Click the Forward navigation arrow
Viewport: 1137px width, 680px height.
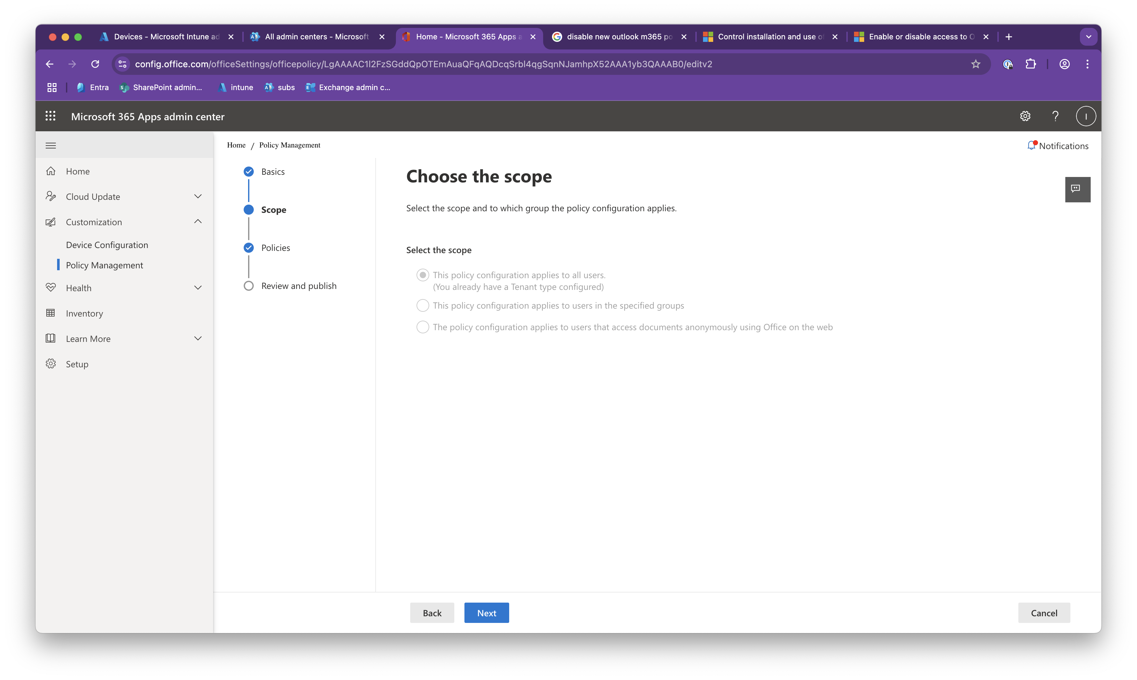[x=72, y=64]
